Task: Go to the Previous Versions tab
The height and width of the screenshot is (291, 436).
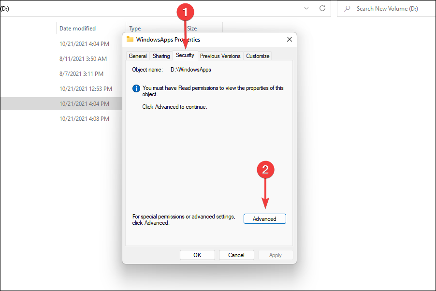Action: 220,56
